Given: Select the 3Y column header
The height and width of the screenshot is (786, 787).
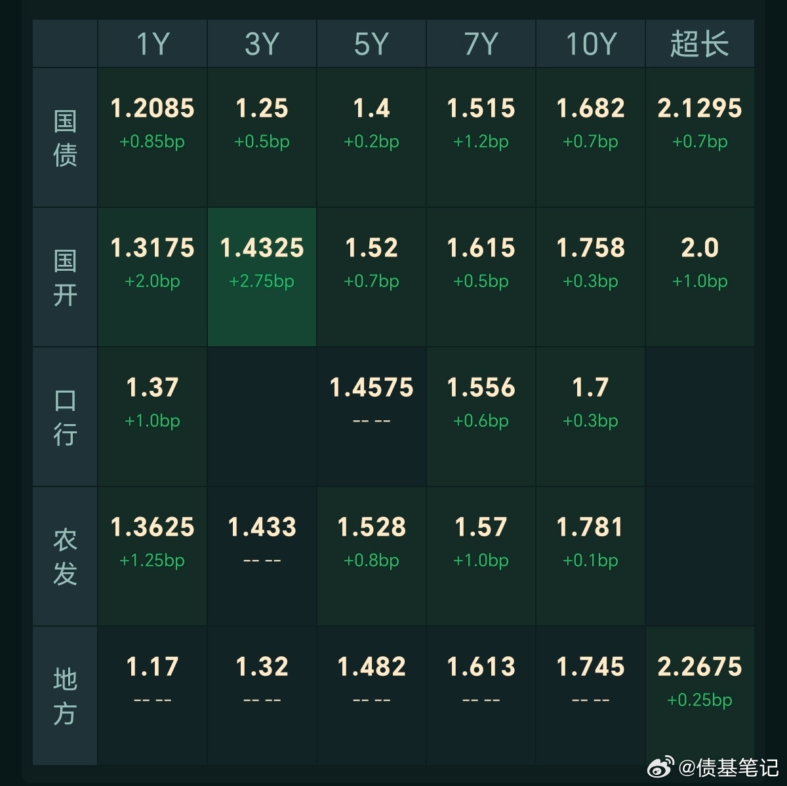Looking at the screenshot, I should click(x=262, y=43).
